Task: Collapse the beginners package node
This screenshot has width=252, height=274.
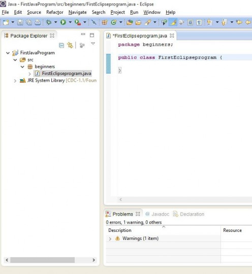Action: 22,66
